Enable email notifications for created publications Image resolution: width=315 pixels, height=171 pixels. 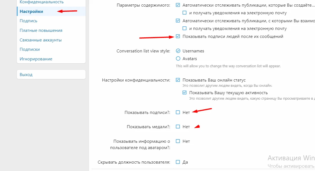pos(184,13)
